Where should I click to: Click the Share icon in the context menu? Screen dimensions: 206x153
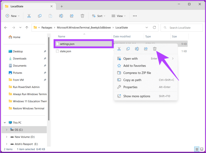tap(146, 49)
